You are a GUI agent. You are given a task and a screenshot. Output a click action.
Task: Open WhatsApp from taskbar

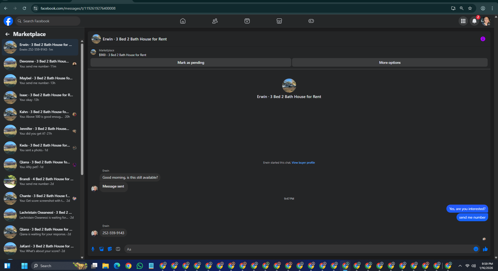coord(140,266)
